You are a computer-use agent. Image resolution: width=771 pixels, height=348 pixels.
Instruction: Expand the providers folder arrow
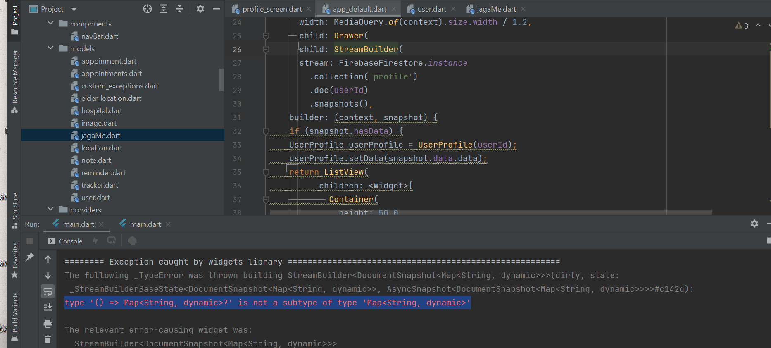point(50,209)
